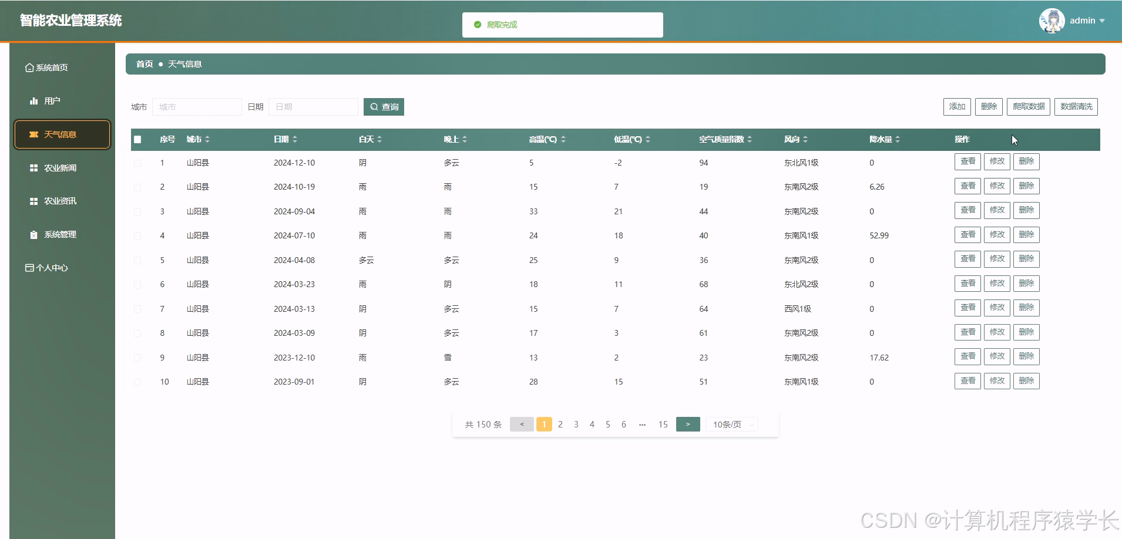Check the checkbox on the 2023-09-01 row
This screenshot has width=1122, height=539.
(138, 381)
